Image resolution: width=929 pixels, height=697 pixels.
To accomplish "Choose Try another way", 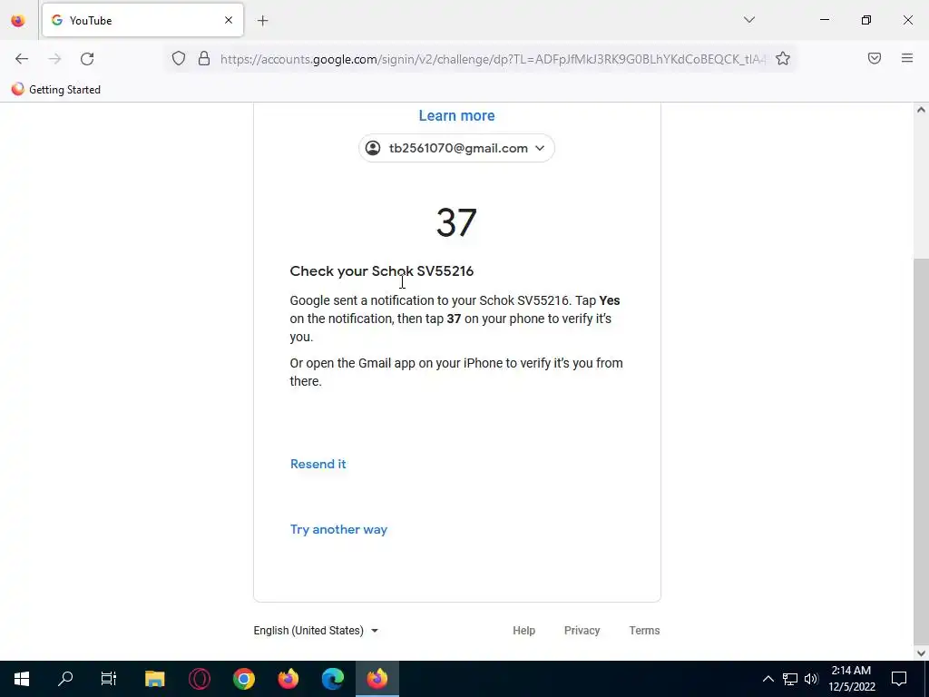I will pos(339,529).
